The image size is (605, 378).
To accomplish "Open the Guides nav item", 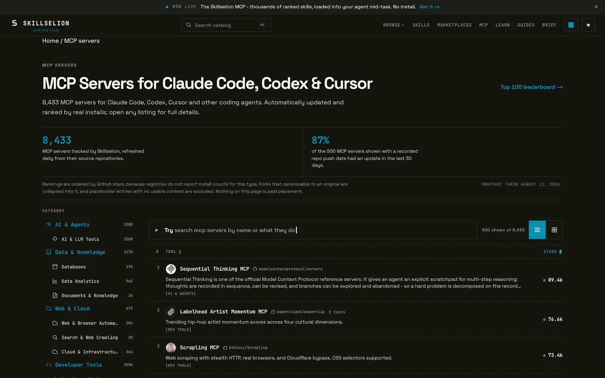I will (526, 25).
